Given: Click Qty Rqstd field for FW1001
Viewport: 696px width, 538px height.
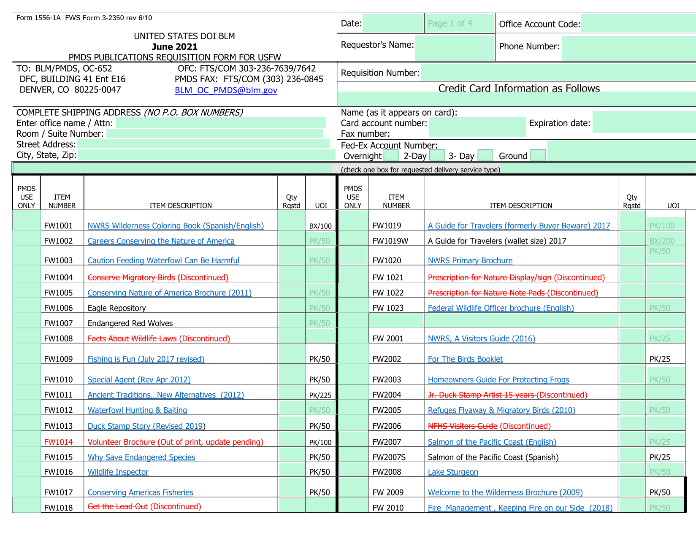Looking at the screenshot, I should (x=292, y=220).
